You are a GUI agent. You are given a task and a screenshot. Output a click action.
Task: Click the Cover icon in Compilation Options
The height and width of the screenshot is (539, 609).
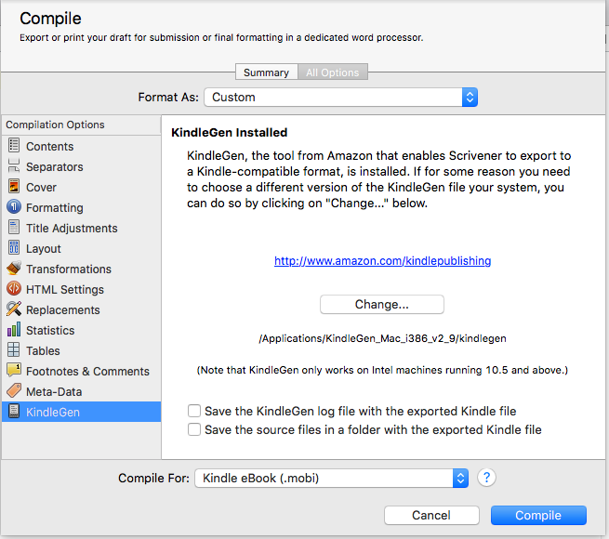click(x=14, y=187)
